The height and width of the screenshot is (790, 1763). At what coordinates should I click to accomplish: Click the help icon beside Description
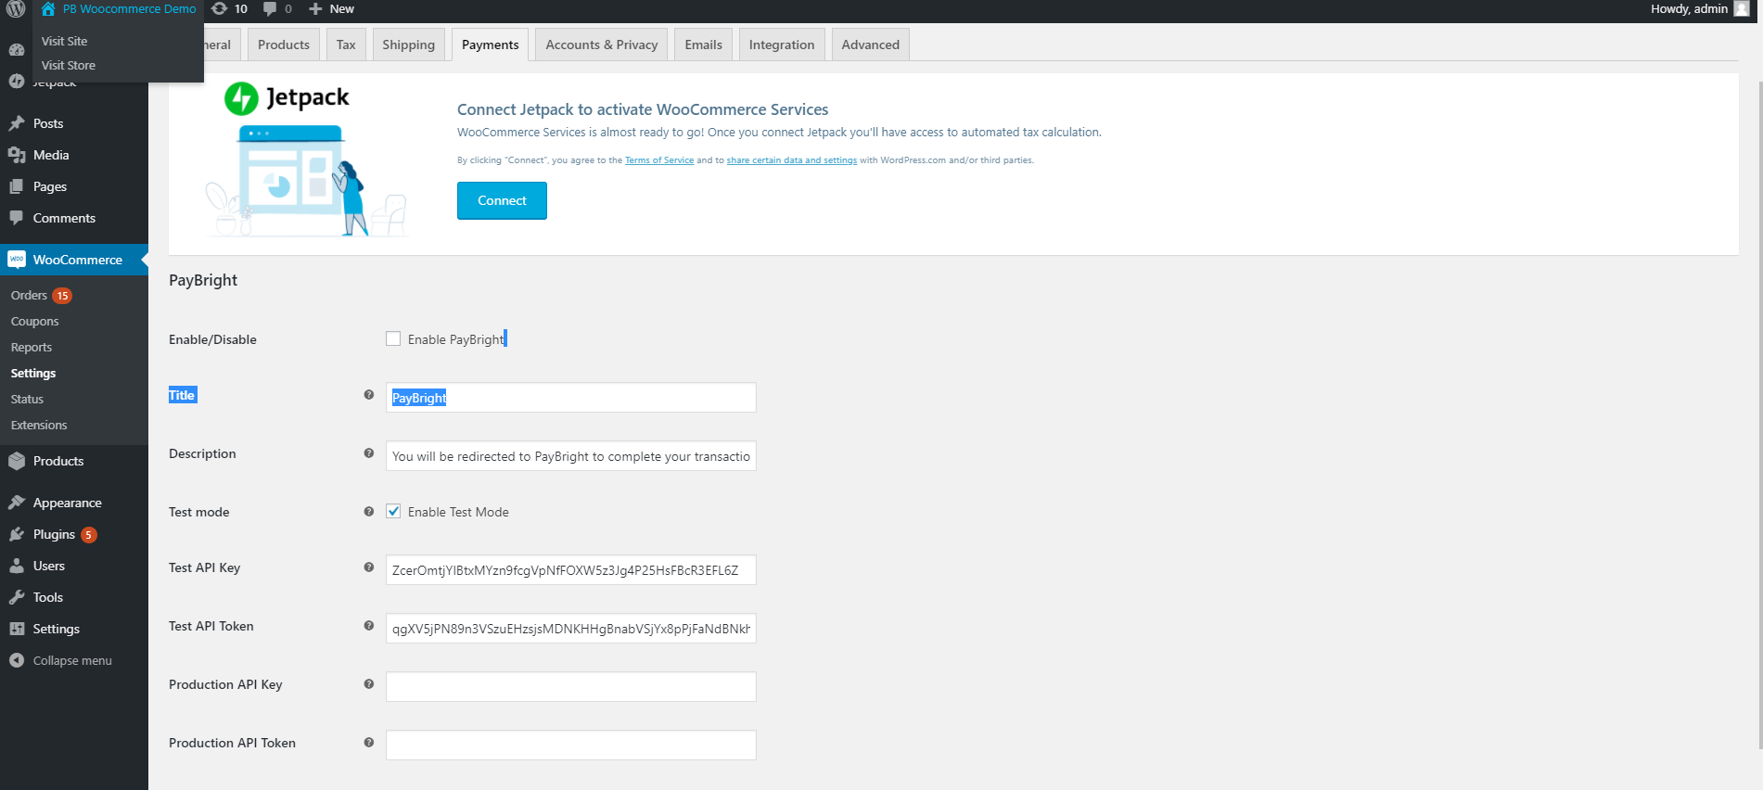point(369,453)
